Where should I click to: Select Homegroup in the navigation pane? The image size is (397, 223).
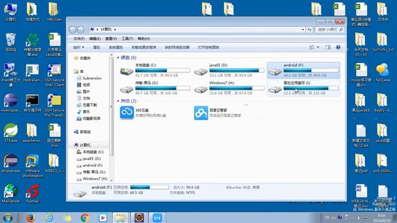[x=82, y=132]
